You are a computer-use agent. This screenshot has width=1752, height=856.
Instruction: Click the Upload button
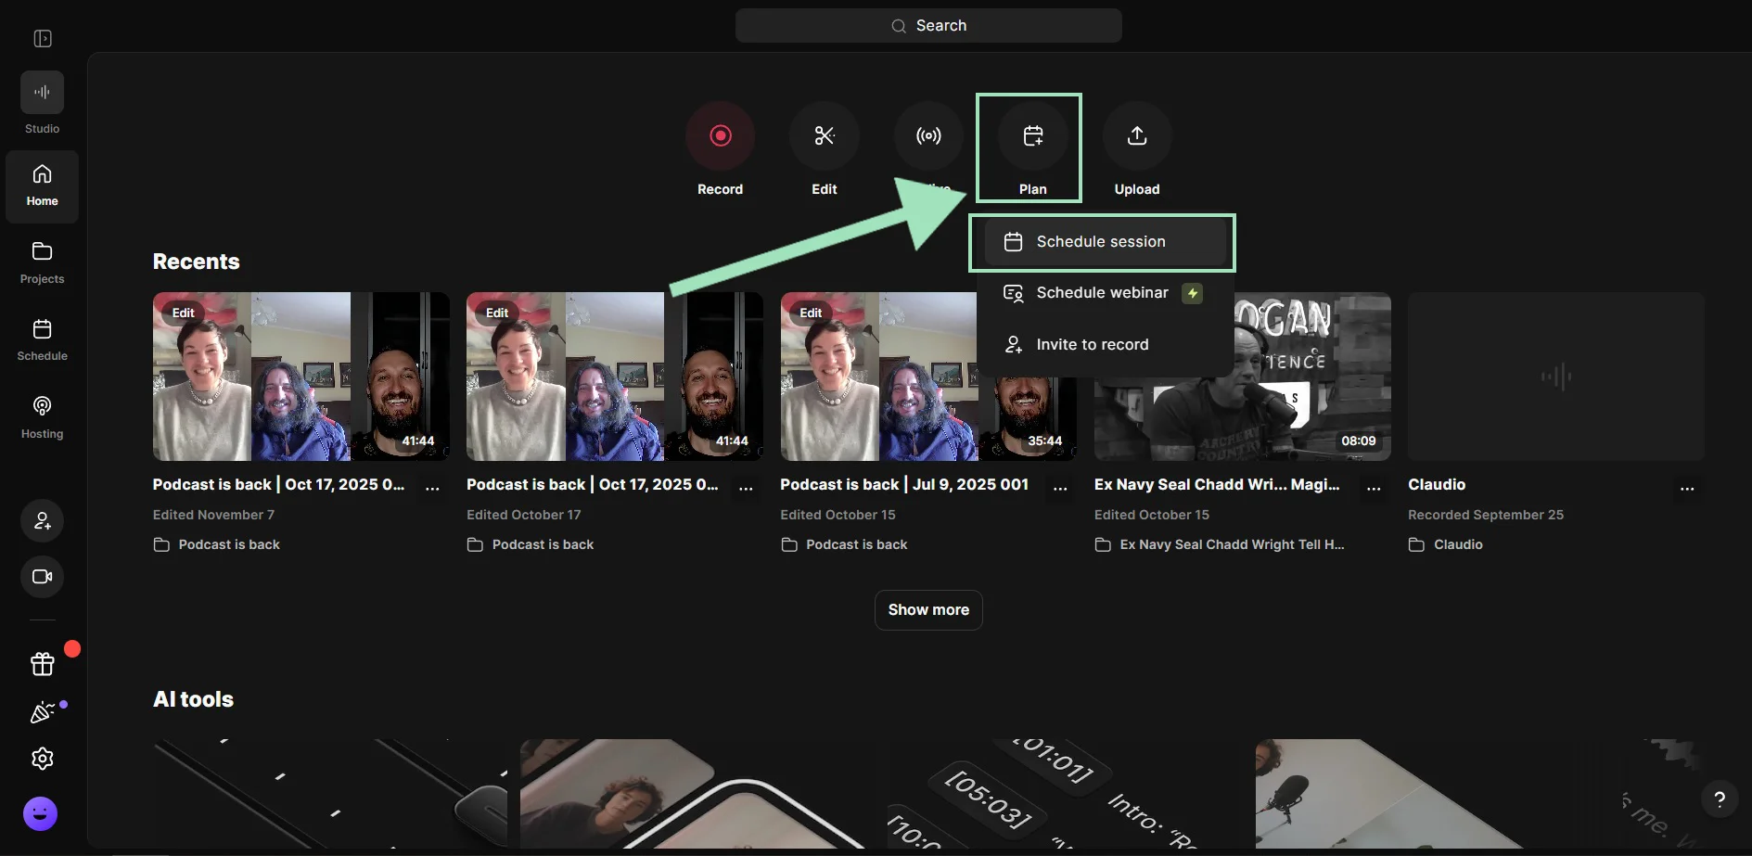click(1137, 136)
